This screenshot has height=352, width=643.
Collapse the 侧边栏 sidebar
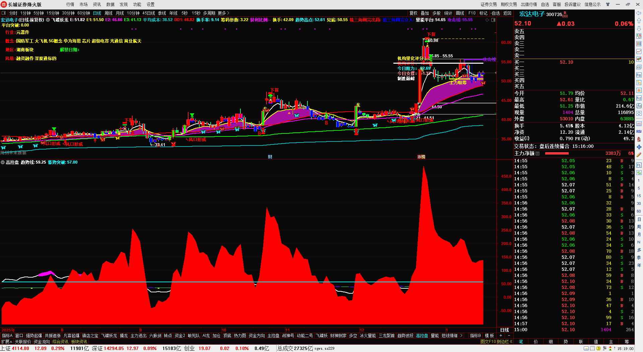pyautogui.click(x=505, y=342)
